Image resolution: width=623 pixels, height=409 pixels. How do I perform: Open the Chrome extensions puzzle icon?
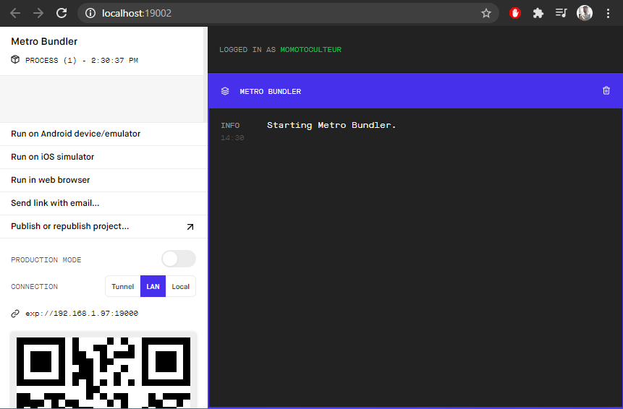pyautogui.click(x=538, y=13)
